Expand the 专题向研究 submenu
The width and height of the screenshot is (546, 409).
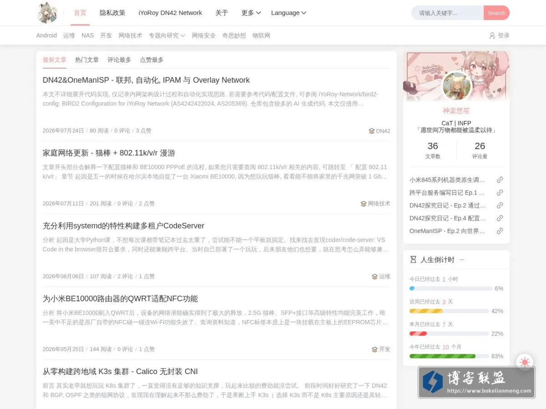[167, 35]
